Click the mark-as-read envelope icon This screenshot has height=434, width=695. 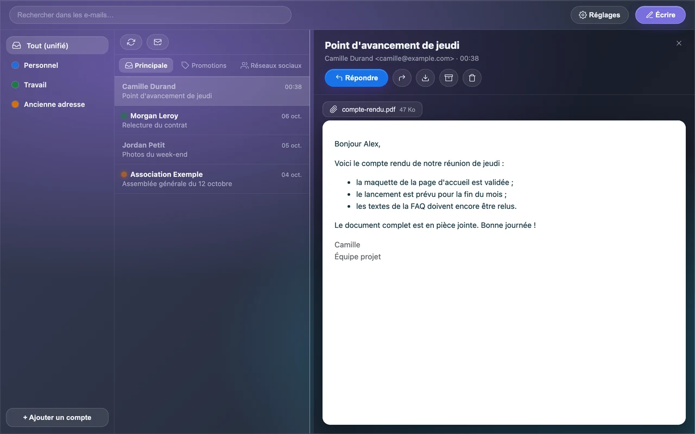tap(157, 42)
